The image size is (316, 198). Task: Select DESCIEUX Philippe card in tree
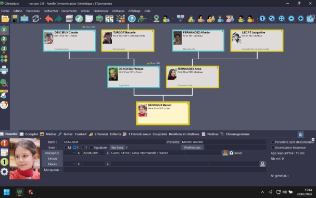[134, 77]
